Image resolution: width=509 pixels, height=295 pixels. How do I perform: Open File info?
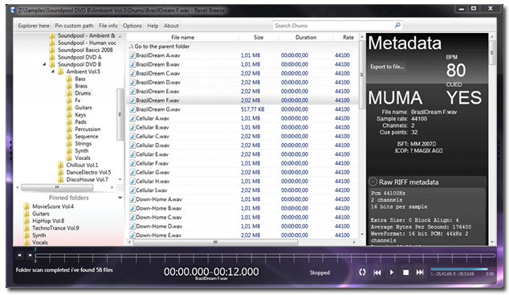click(108, 26)
